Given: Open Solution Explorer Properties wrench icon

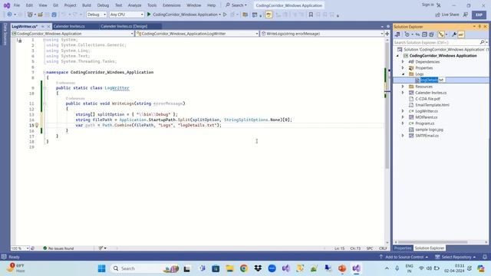Looking at the screenshot, I should pos(454,34).
